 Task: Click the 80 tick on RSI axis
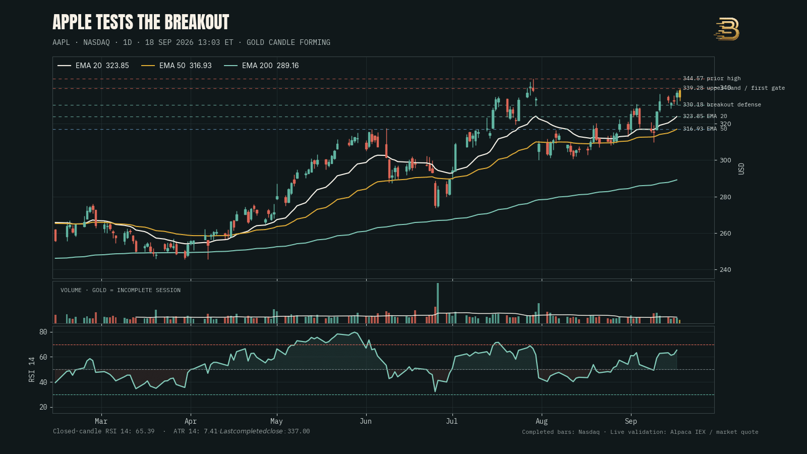point(43,332)
